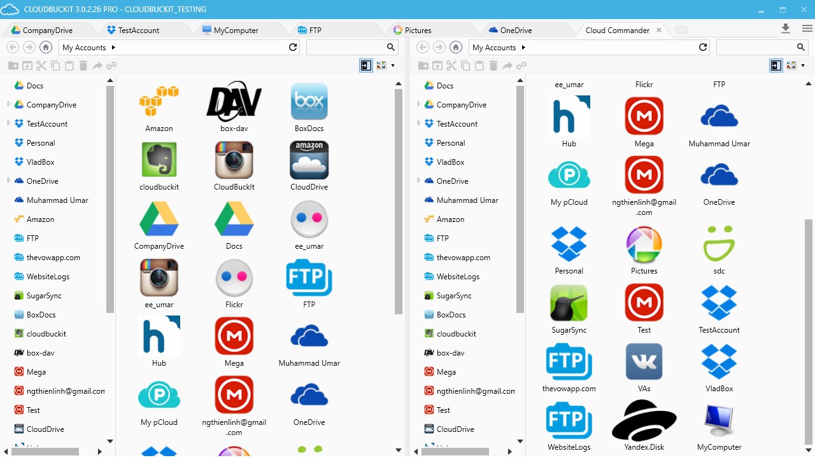Click the Copy icon in the left toolbar
The height and width of the screenshot is (458, 815).
(55, 65)
